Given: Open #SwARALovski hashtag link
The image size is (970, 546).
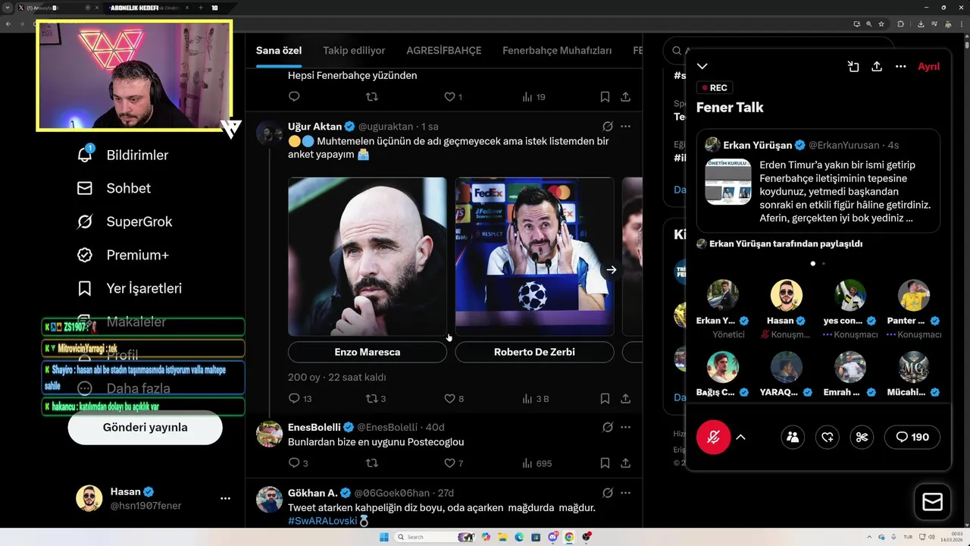Looking at the screenshot, I should click(x=322, y=521).
